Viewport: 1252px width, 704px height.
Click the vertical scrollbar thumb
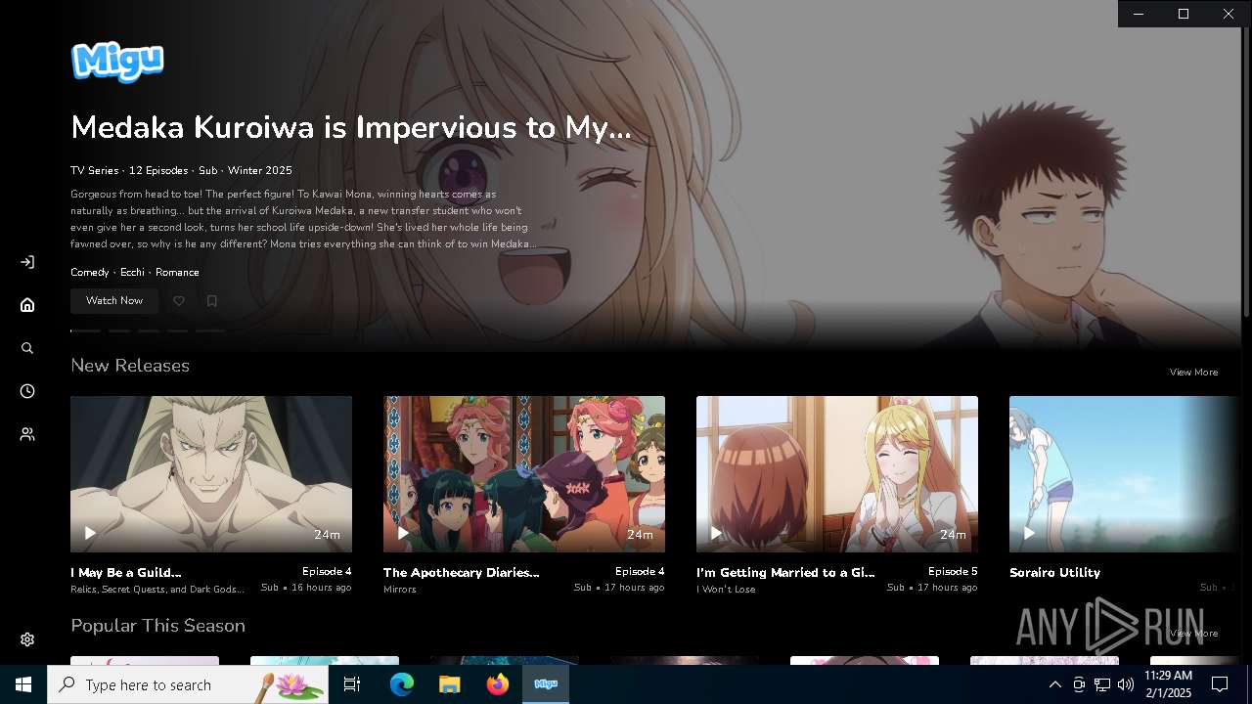1246,171
